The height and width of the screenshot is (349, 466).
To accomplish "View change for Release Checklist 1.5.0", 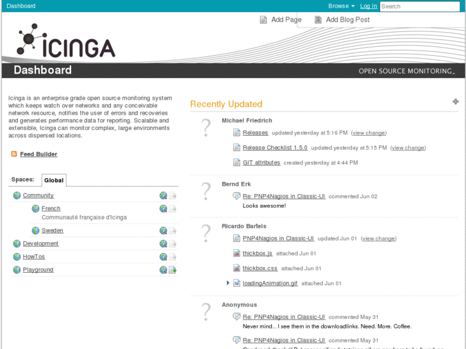I will (408, 148).
